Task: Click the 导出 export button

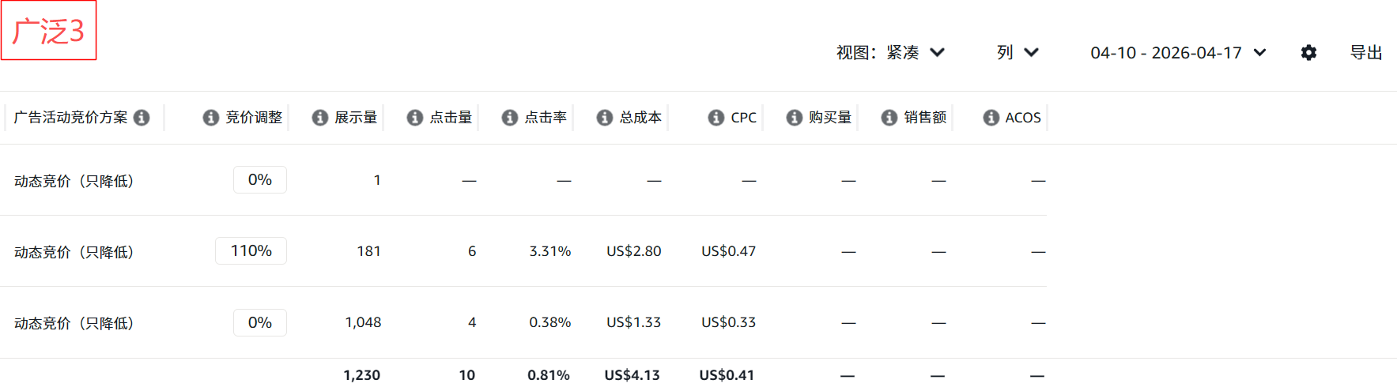Action: (x=1365, y=53)
